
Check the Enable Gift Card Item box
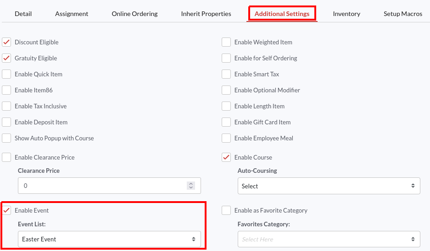click(x=226, y=122)
